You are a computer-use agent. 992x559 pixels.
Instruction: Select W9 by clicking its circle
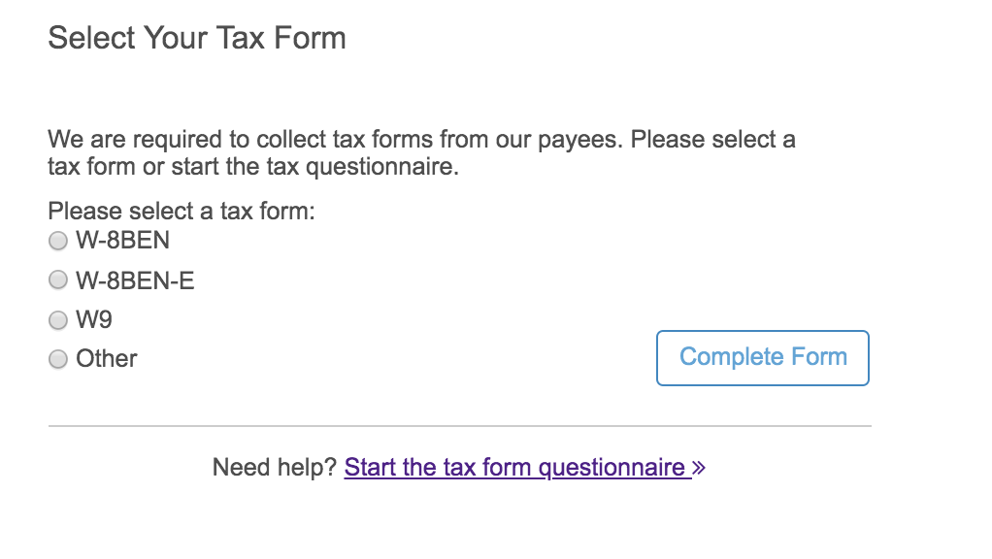coord(57,319)
